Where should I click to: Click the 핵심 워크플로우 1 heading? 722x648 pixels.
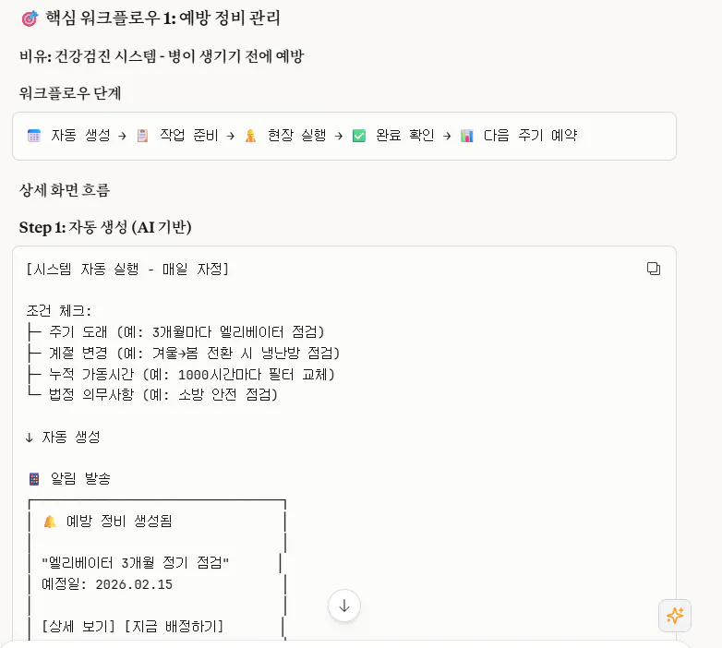[162, 18]
